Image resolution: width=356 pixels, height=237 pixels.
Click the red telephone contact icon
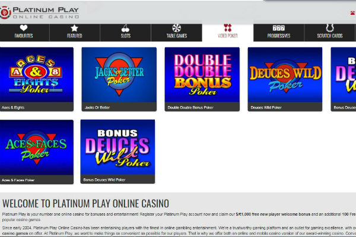click(353, 13)
